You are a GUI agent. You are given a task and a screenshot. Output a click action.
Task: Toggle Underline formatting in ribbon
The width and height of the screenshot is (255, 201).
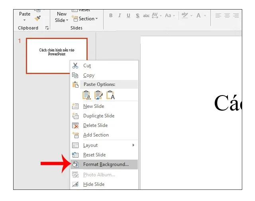click(128, 16)
